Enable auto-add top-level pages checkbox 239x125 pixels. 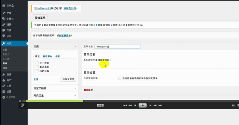[x=120, y=78]
